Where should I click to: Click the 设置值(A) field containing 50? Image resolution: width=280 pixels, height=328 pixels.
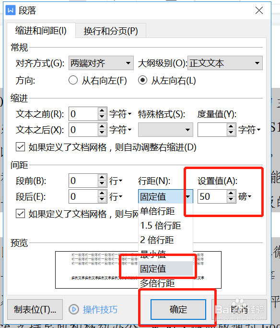click(212, 196)
